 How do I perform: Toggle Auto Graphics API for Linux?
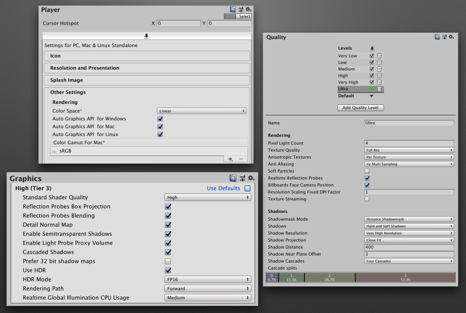tap(160, 134)
